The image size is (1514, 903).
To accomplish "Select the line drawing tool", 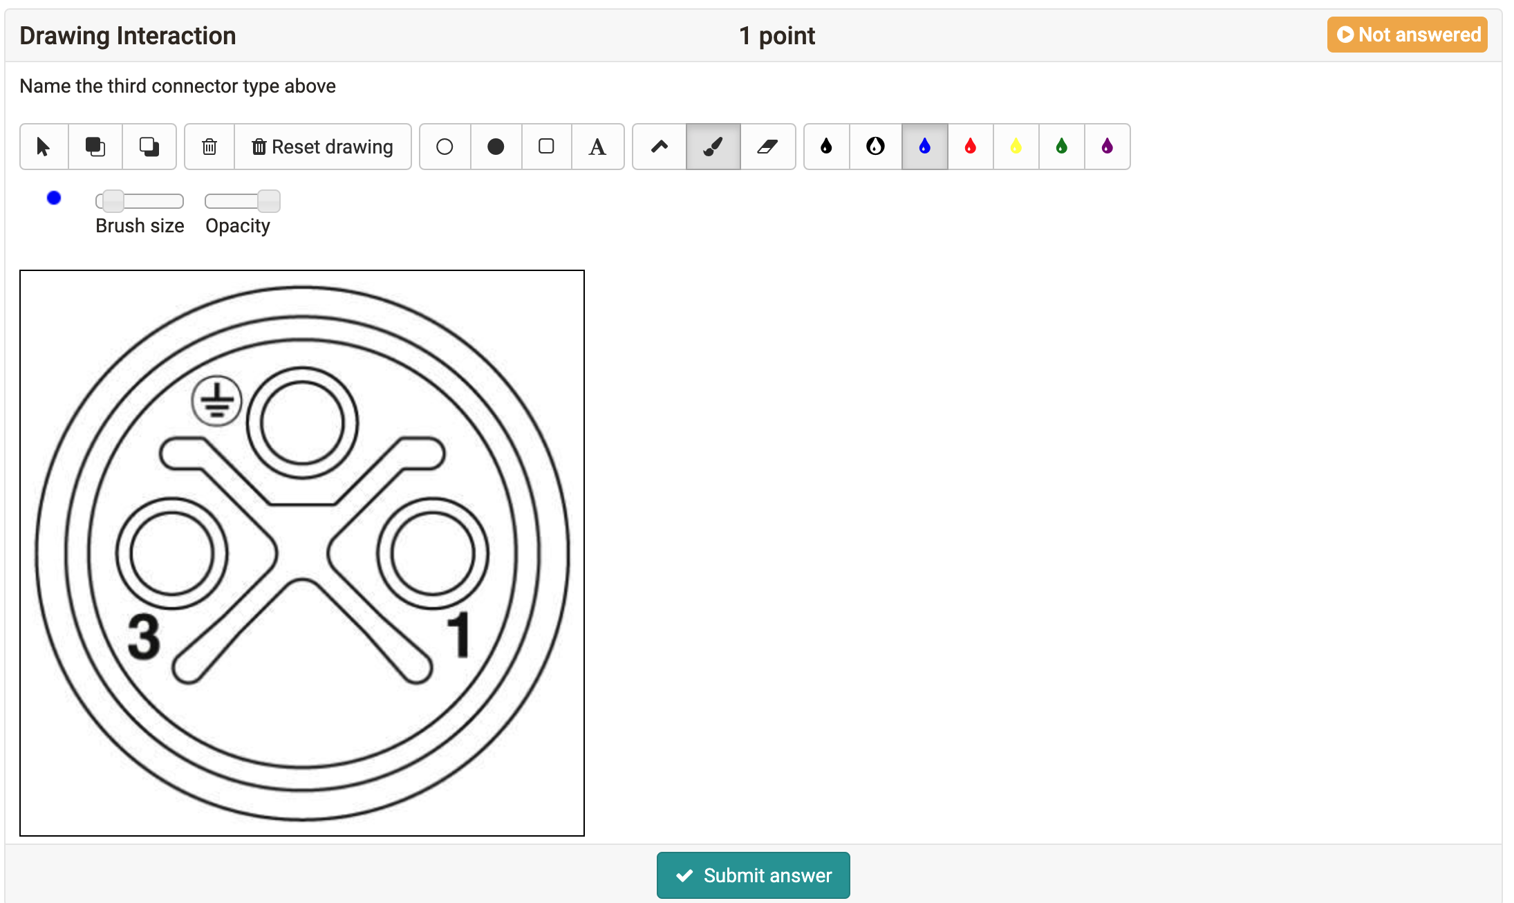I will coord(660,147).
